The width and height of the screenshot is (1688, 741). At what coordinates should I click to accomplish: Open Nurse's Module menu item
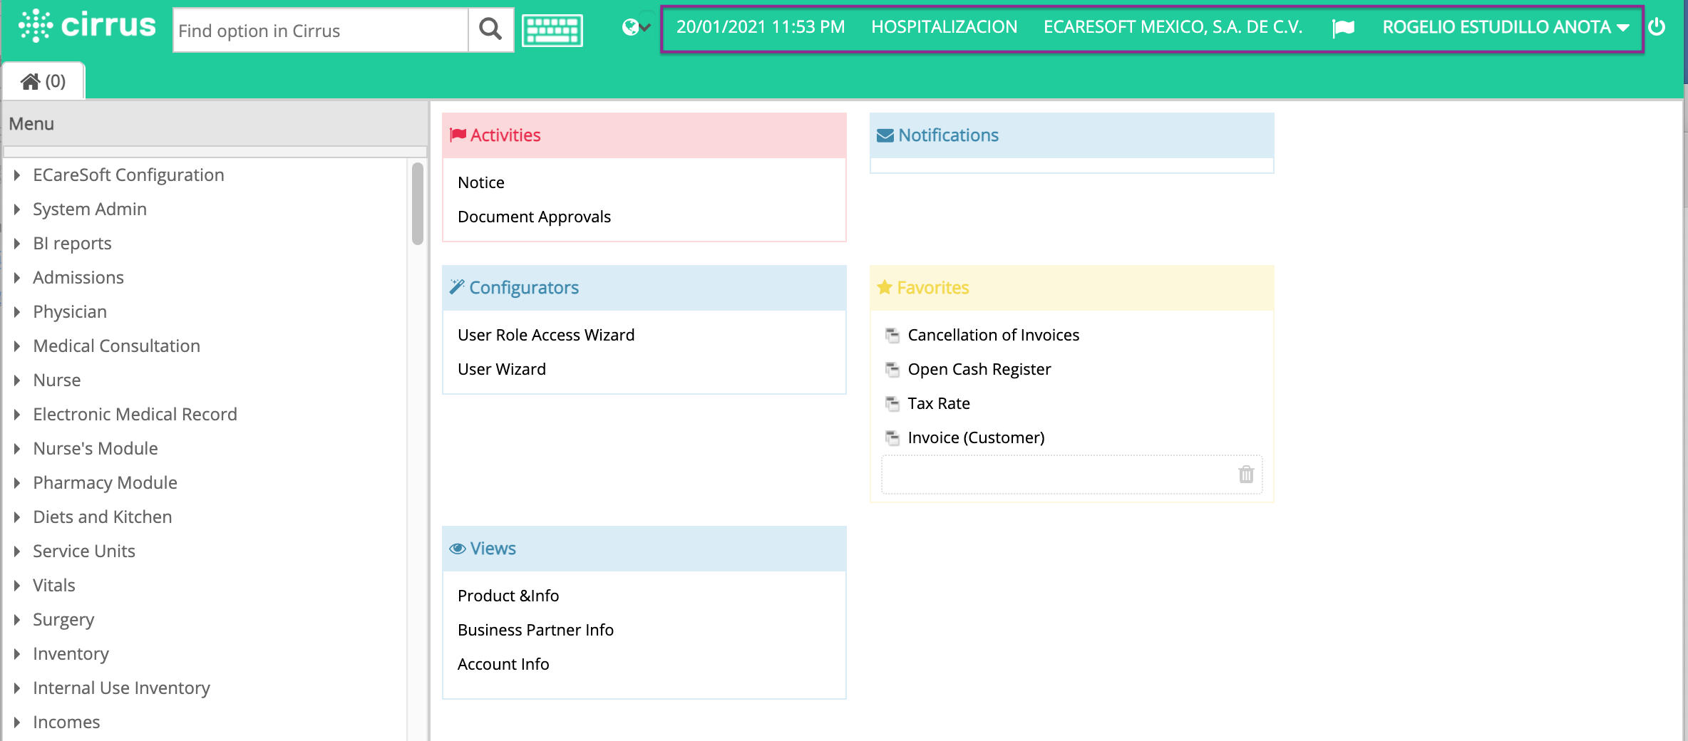[x=95, y=449]
